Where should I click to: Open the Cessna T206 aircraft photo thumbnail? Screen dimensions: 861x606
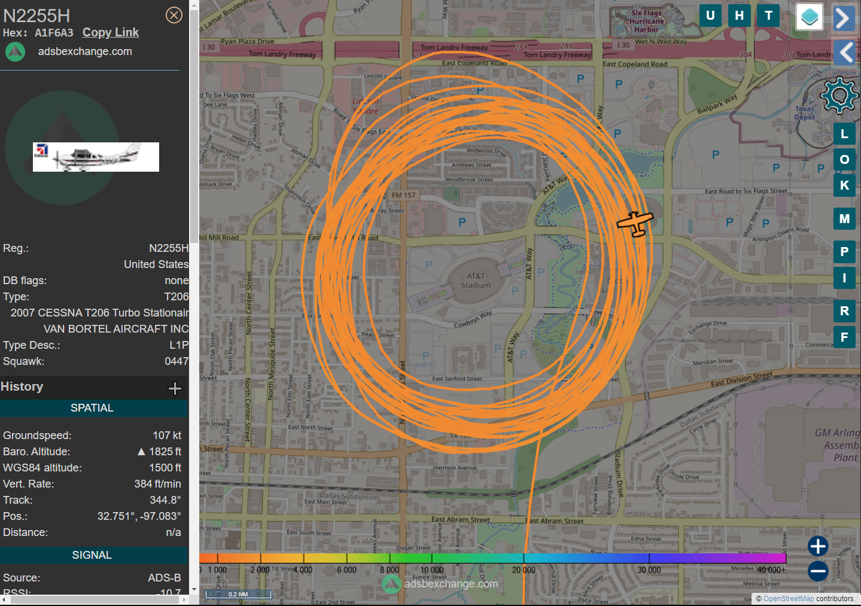96,157
